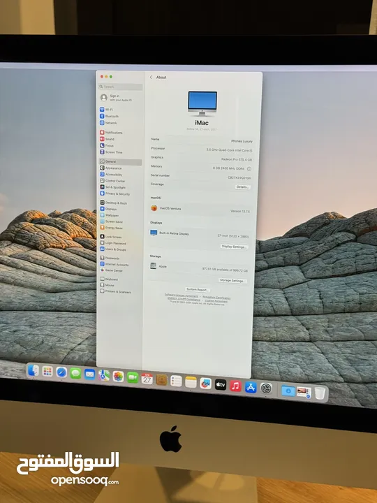377x503 pixels.
Task: Open FaceTime from the Dock
Action: coord(133,377)
